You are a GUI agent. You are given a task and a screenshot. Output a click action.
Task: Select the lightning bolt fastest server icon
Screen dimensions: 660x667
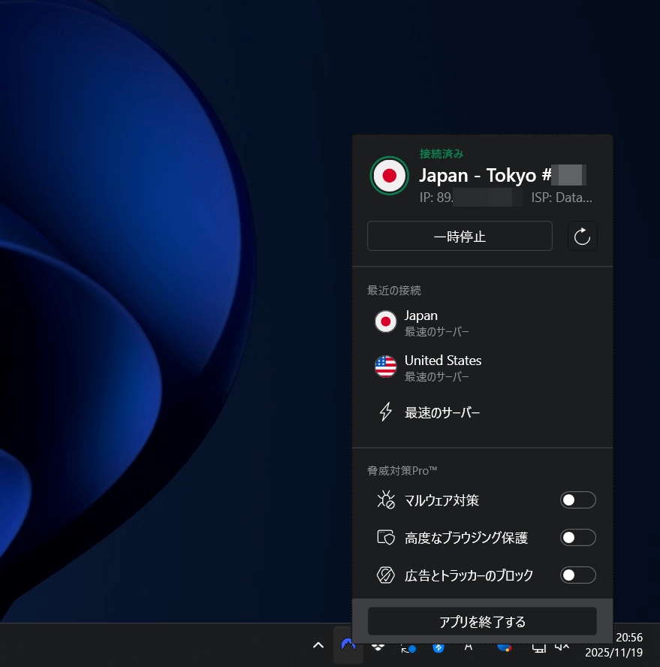385,412
